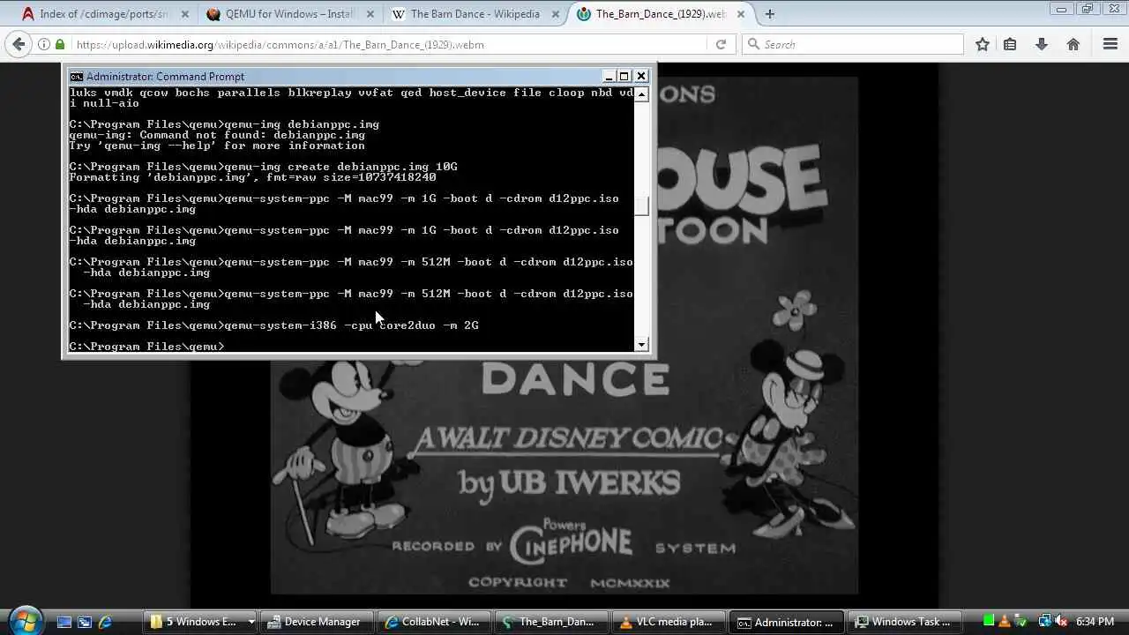
Task: Click the browser back arrow button
Action: point(19,44)
